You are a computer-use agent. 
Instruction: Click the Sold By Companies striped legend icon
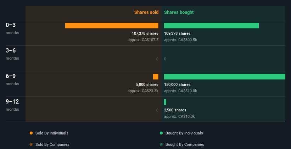point(31,144)
